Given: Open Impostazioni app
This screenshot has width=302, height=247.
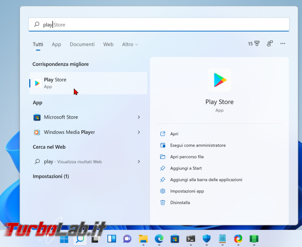Looking at the screenshot, I should tap(187, 191).
